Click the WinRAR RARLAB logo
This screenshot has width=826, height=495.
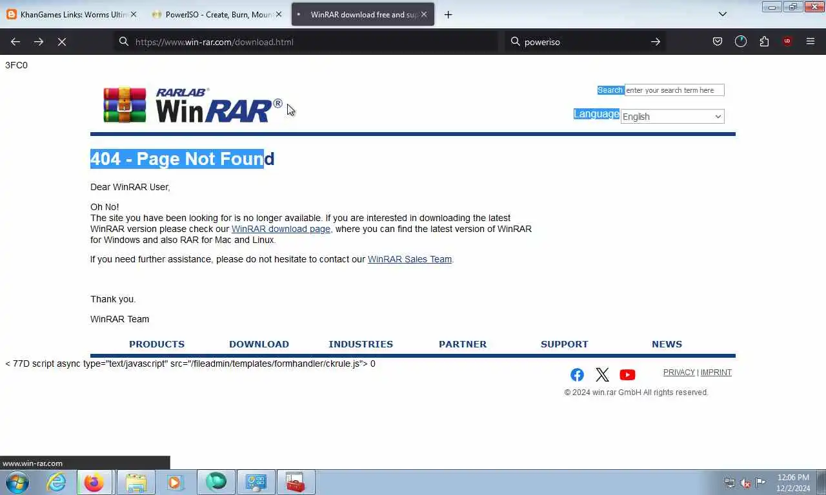coord(193,105)
